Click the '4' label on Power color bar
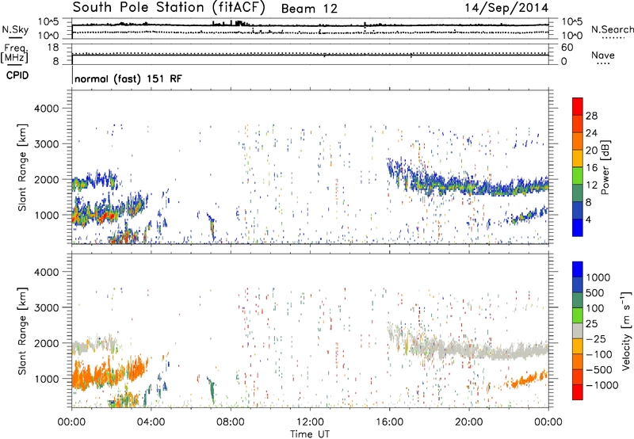This screenshot has height=439, width=634. [588, 220]
